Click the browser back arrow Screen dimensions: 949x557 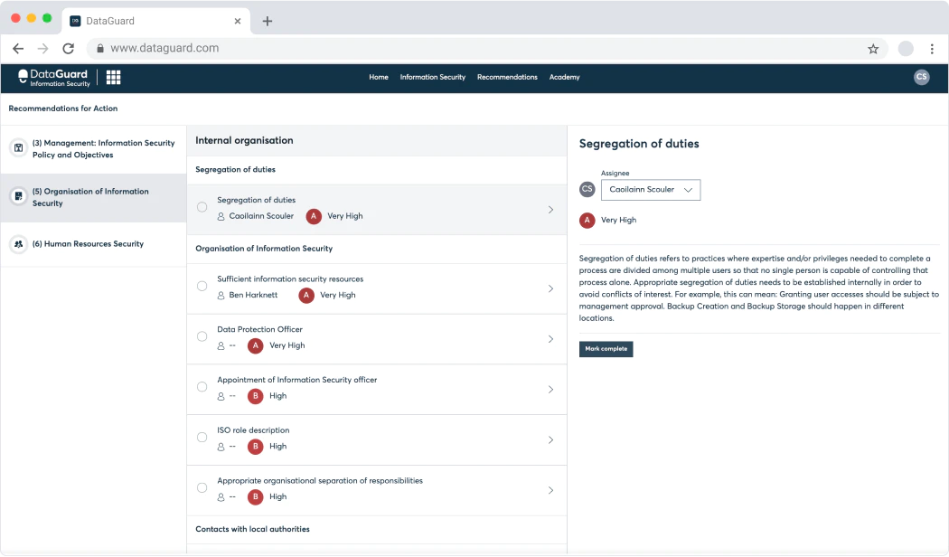(18, 49)
